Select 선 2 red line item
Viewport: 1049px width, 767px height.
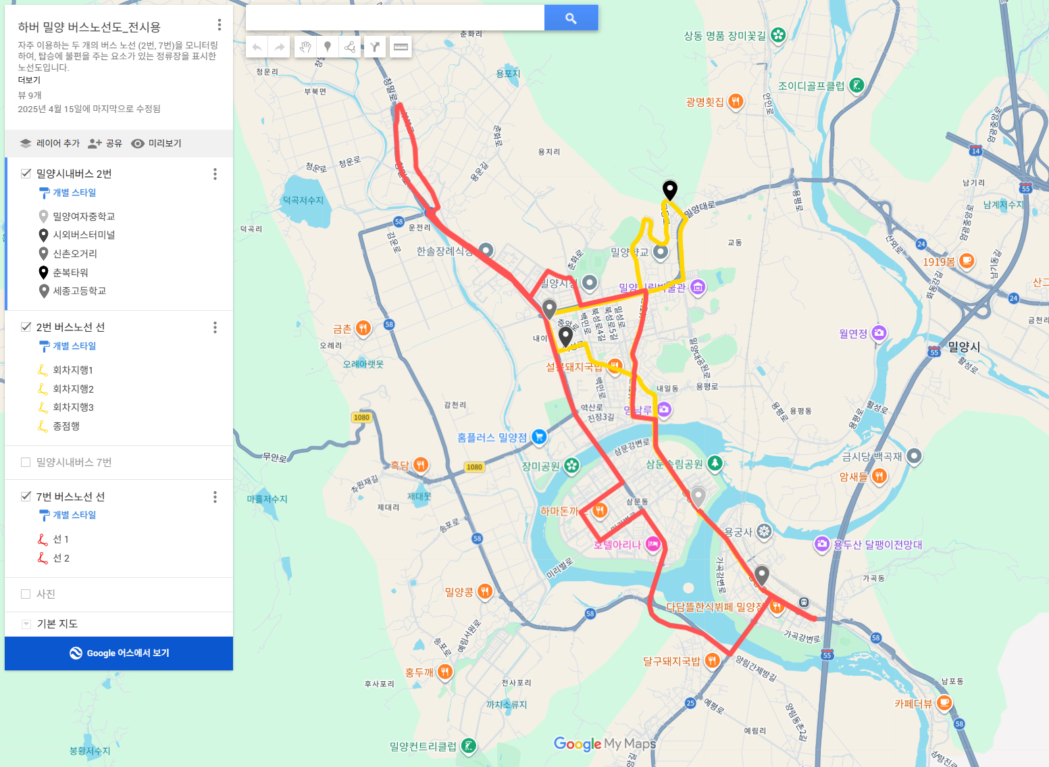[x=61, y=558]
